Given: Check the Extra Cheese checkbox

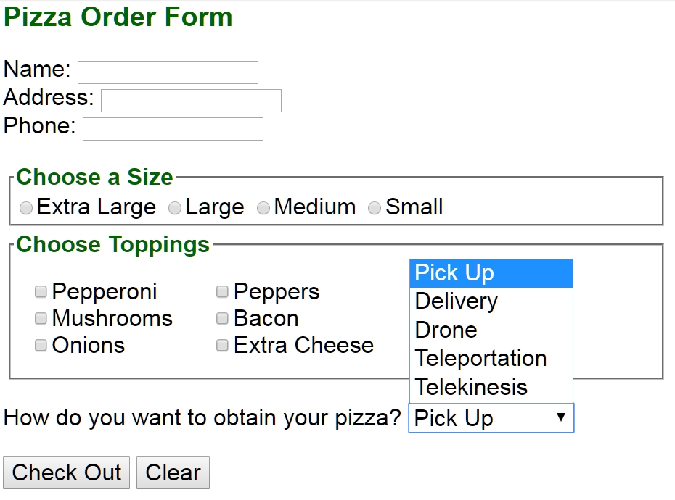Looking at the screenshot, I should (x=223, y=346).
